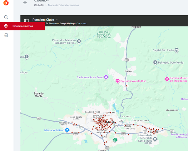Click the Balneário Ouro Verde label
Image resolution: width=188 pixels, height=156 pixels.
point(171,62)
